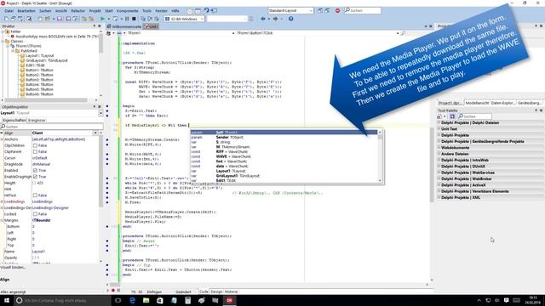Screen dimensions: 545x306
Task: Click the Pause program toolbar icon
Action: (127, 19)
